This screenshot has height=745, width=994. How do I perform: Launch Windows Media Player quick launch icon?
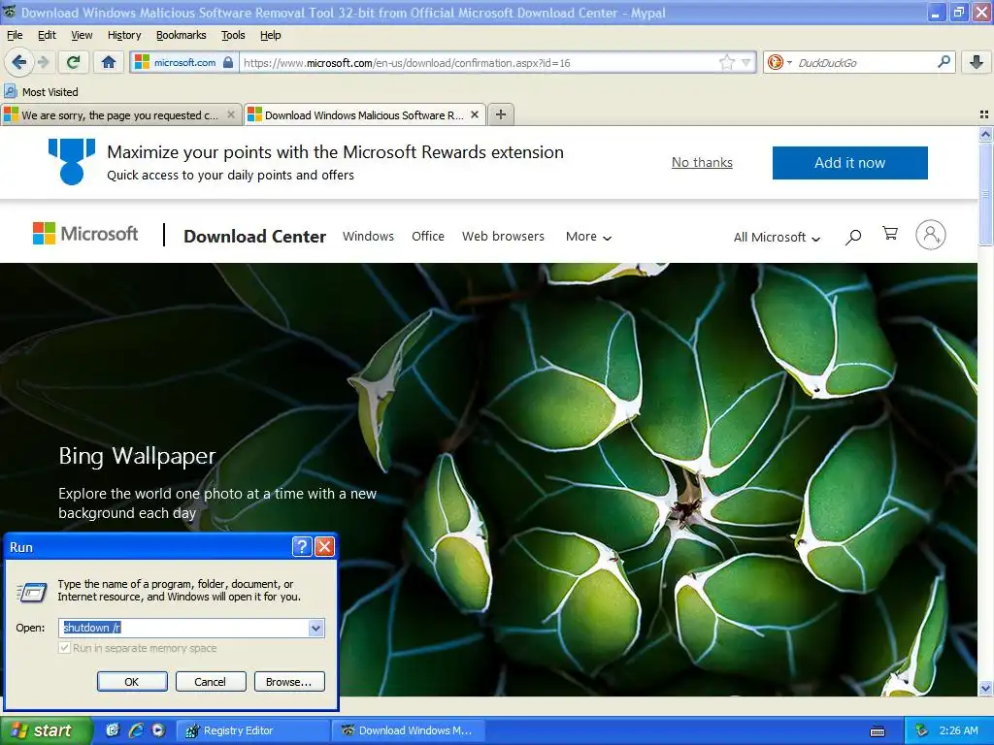tap(158, 730)
